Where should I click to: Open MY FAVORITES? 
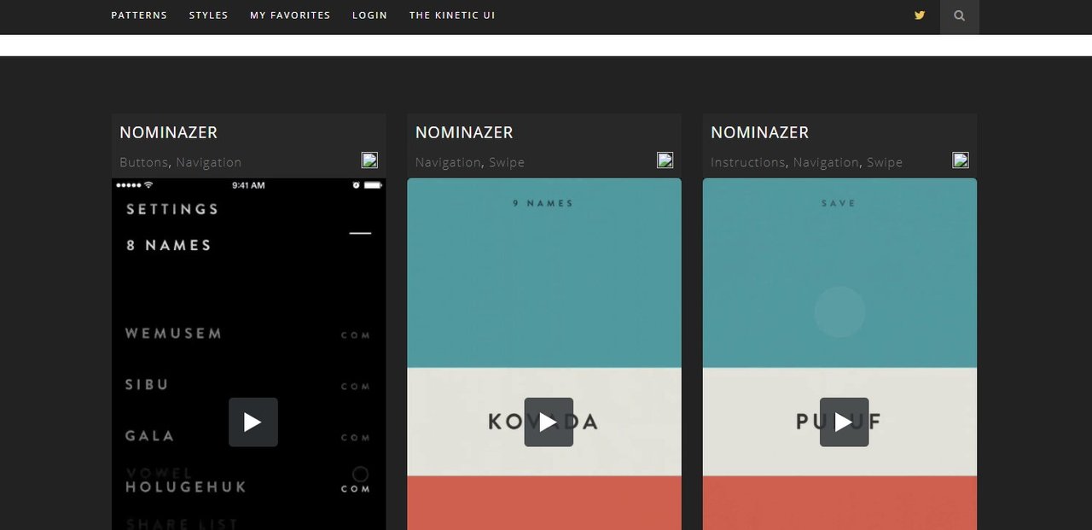click(x=290, y=15)
